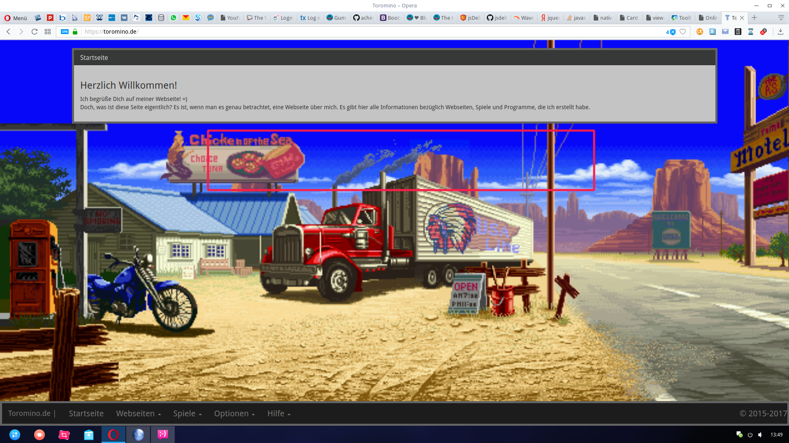Open the Opera Menü
Image resolution: width=789 pixels, height=443 pixels.
pos(16,18)
